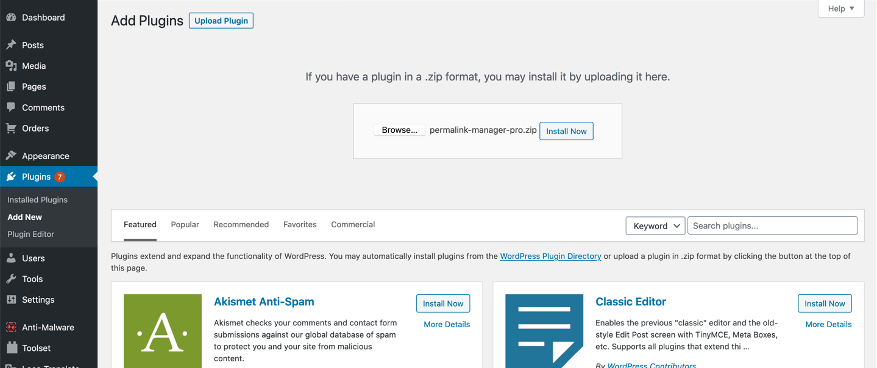
Task: Select the Plugins plug icon
Action: [x=13, y=176]
